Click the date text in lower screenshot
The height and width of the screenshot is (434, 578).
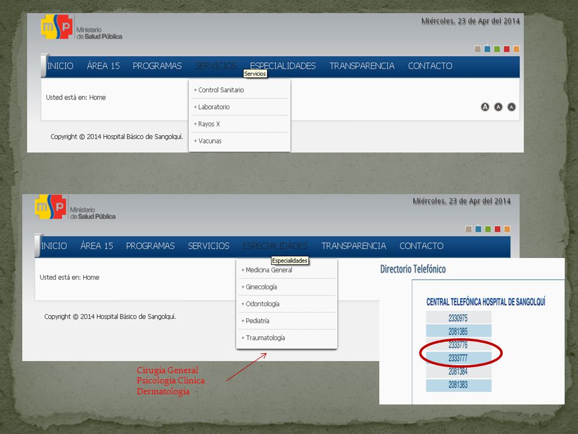coord(462,201)
